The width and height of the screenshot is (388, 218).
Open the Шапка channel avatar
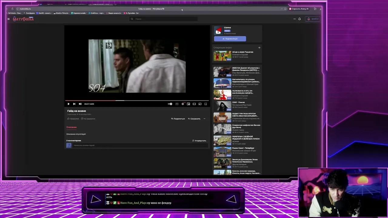click(218, 31)
